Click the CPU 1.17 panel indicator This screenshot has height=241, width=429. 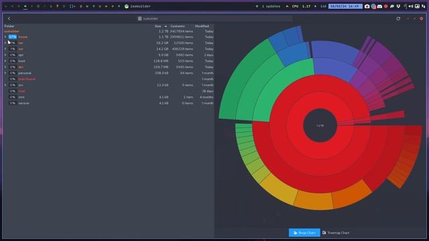point(298,6)
